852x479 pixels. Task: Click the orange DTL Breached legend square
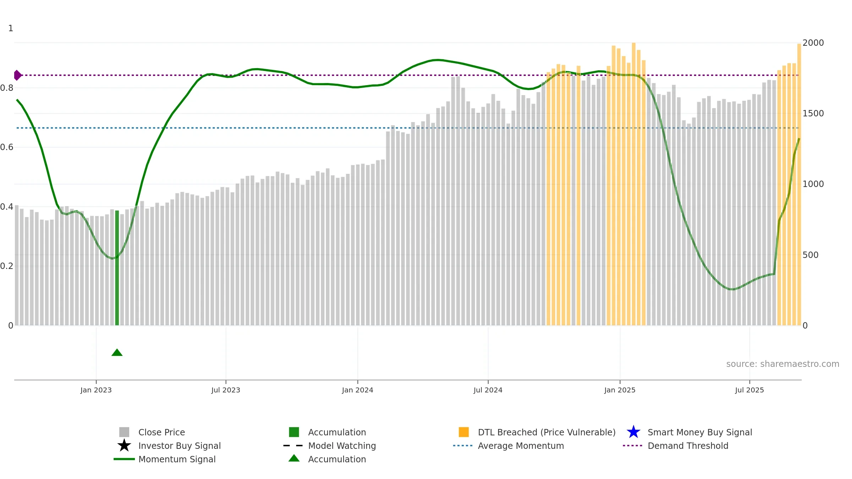click(x=464, y=432)
